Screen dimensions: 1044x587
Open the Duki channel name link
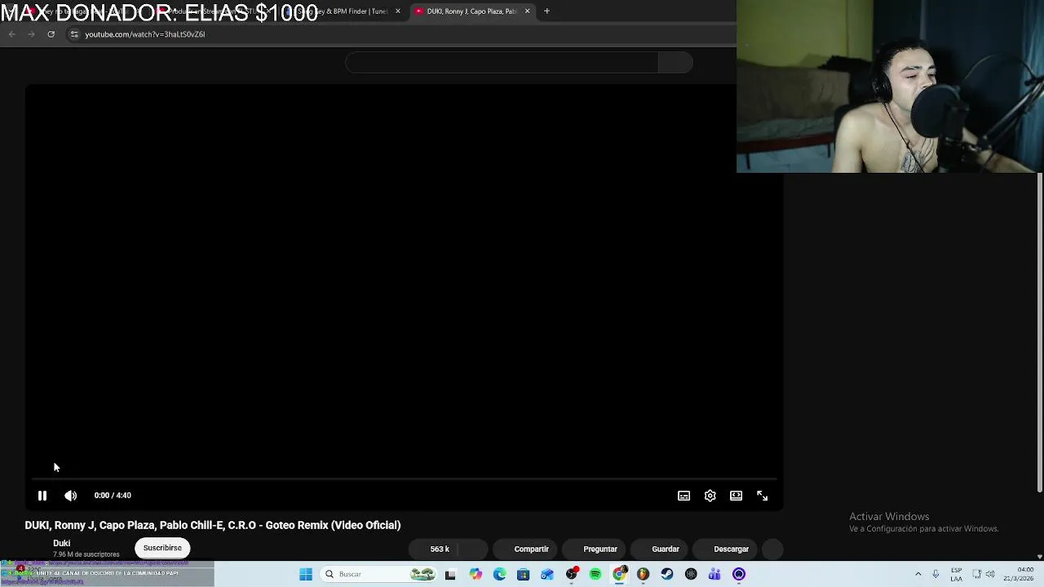[62, 543]
